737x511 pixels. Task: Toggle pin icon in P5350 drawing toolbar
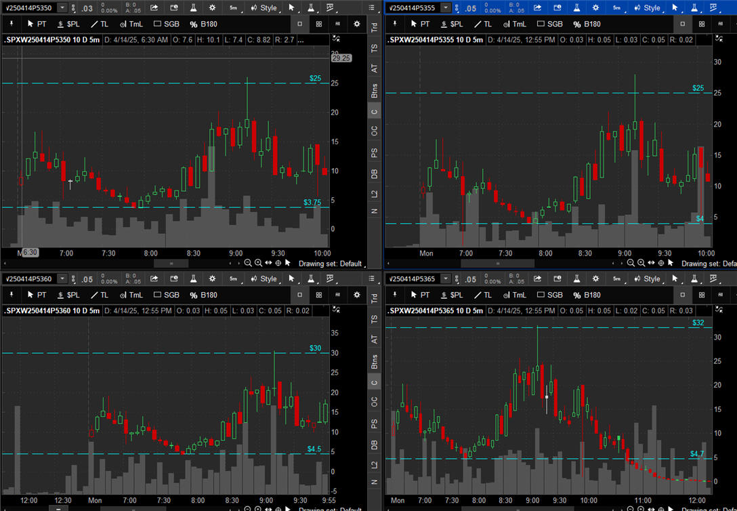point(12,24)
